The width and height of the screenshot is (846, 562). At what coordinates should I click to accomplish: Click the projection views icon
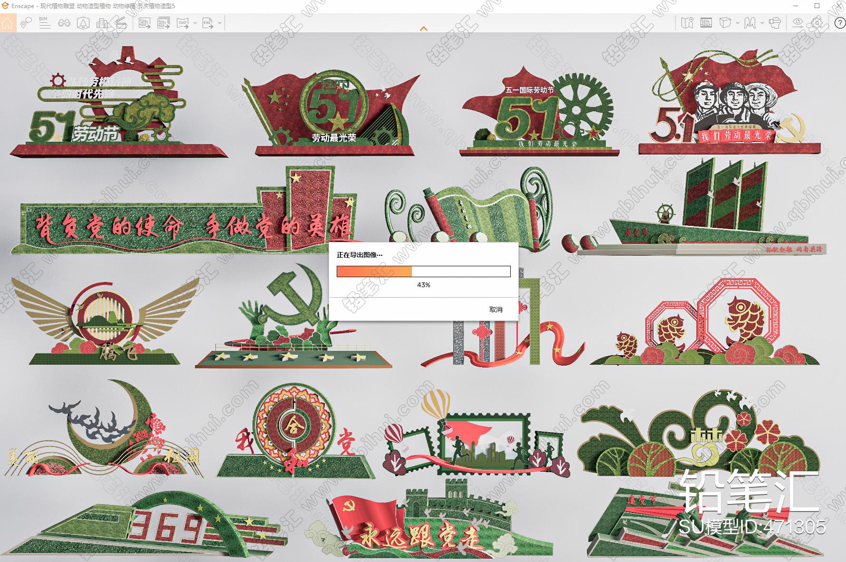[750, 22]
